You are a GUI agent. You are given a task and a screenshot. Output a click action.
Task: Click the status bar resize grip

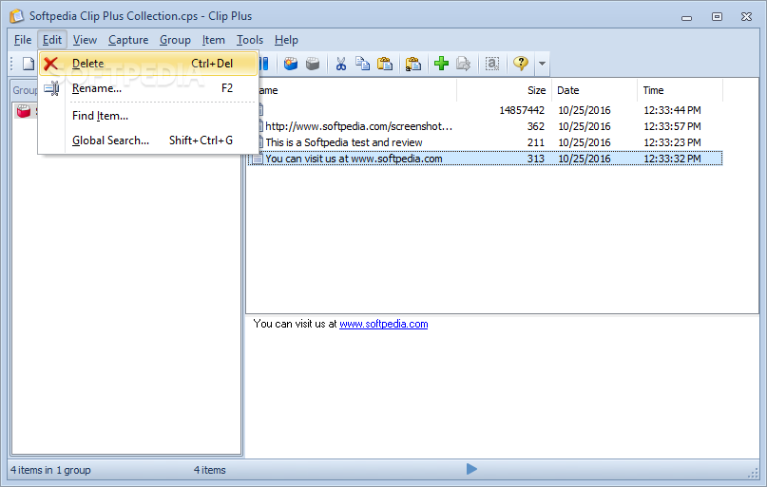[x=754, y=473]
